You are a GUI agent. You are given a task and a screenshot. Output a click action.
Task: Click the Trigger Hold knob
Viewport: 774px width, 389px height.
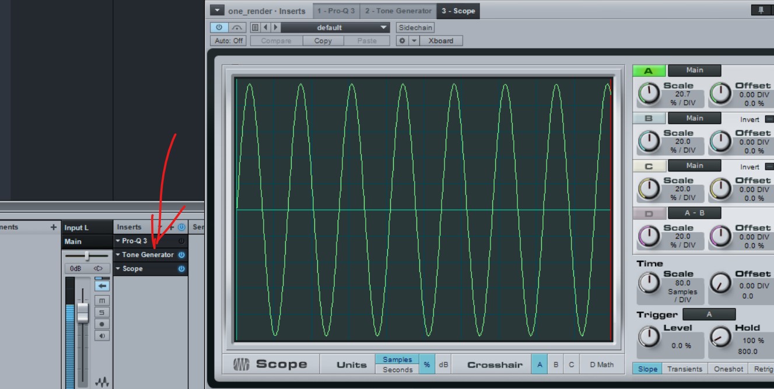click(721, 337)
